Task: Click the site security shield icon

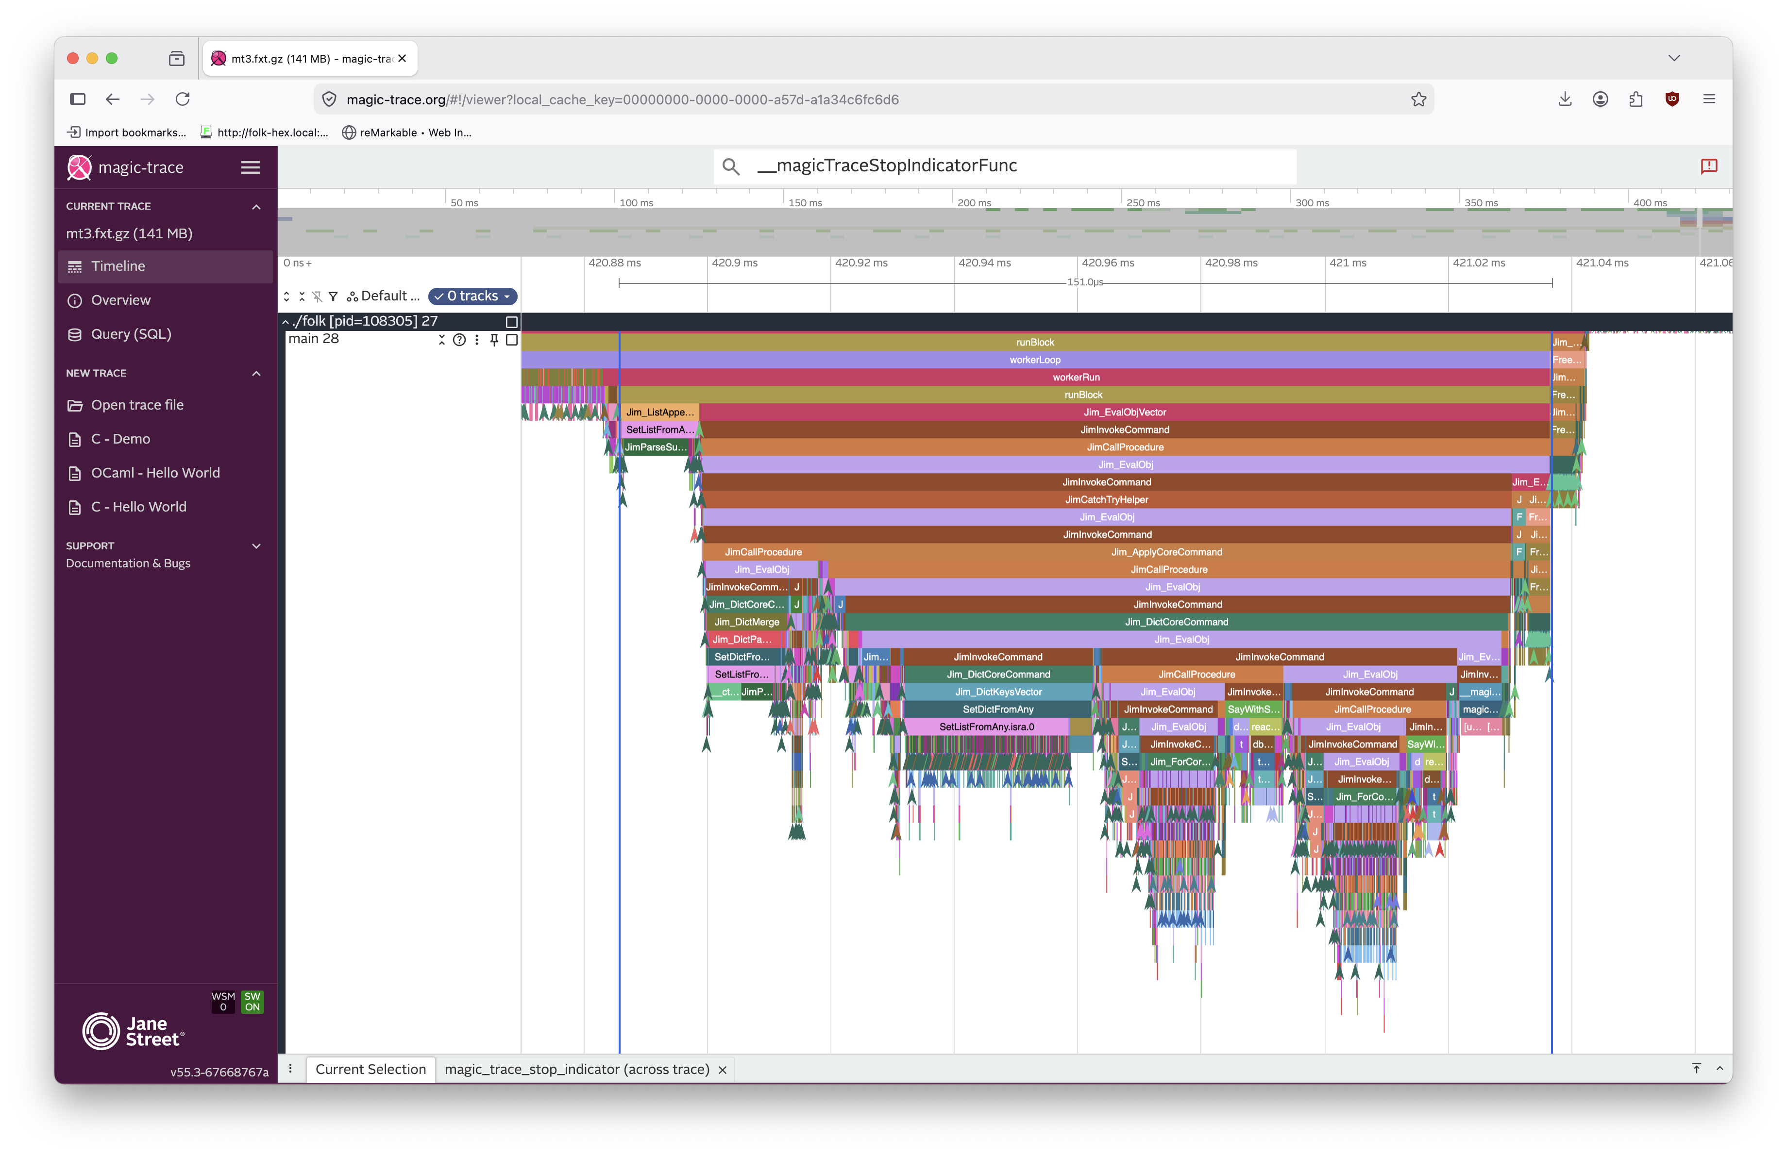Action: pyautogui.click(x=329, y=99)
